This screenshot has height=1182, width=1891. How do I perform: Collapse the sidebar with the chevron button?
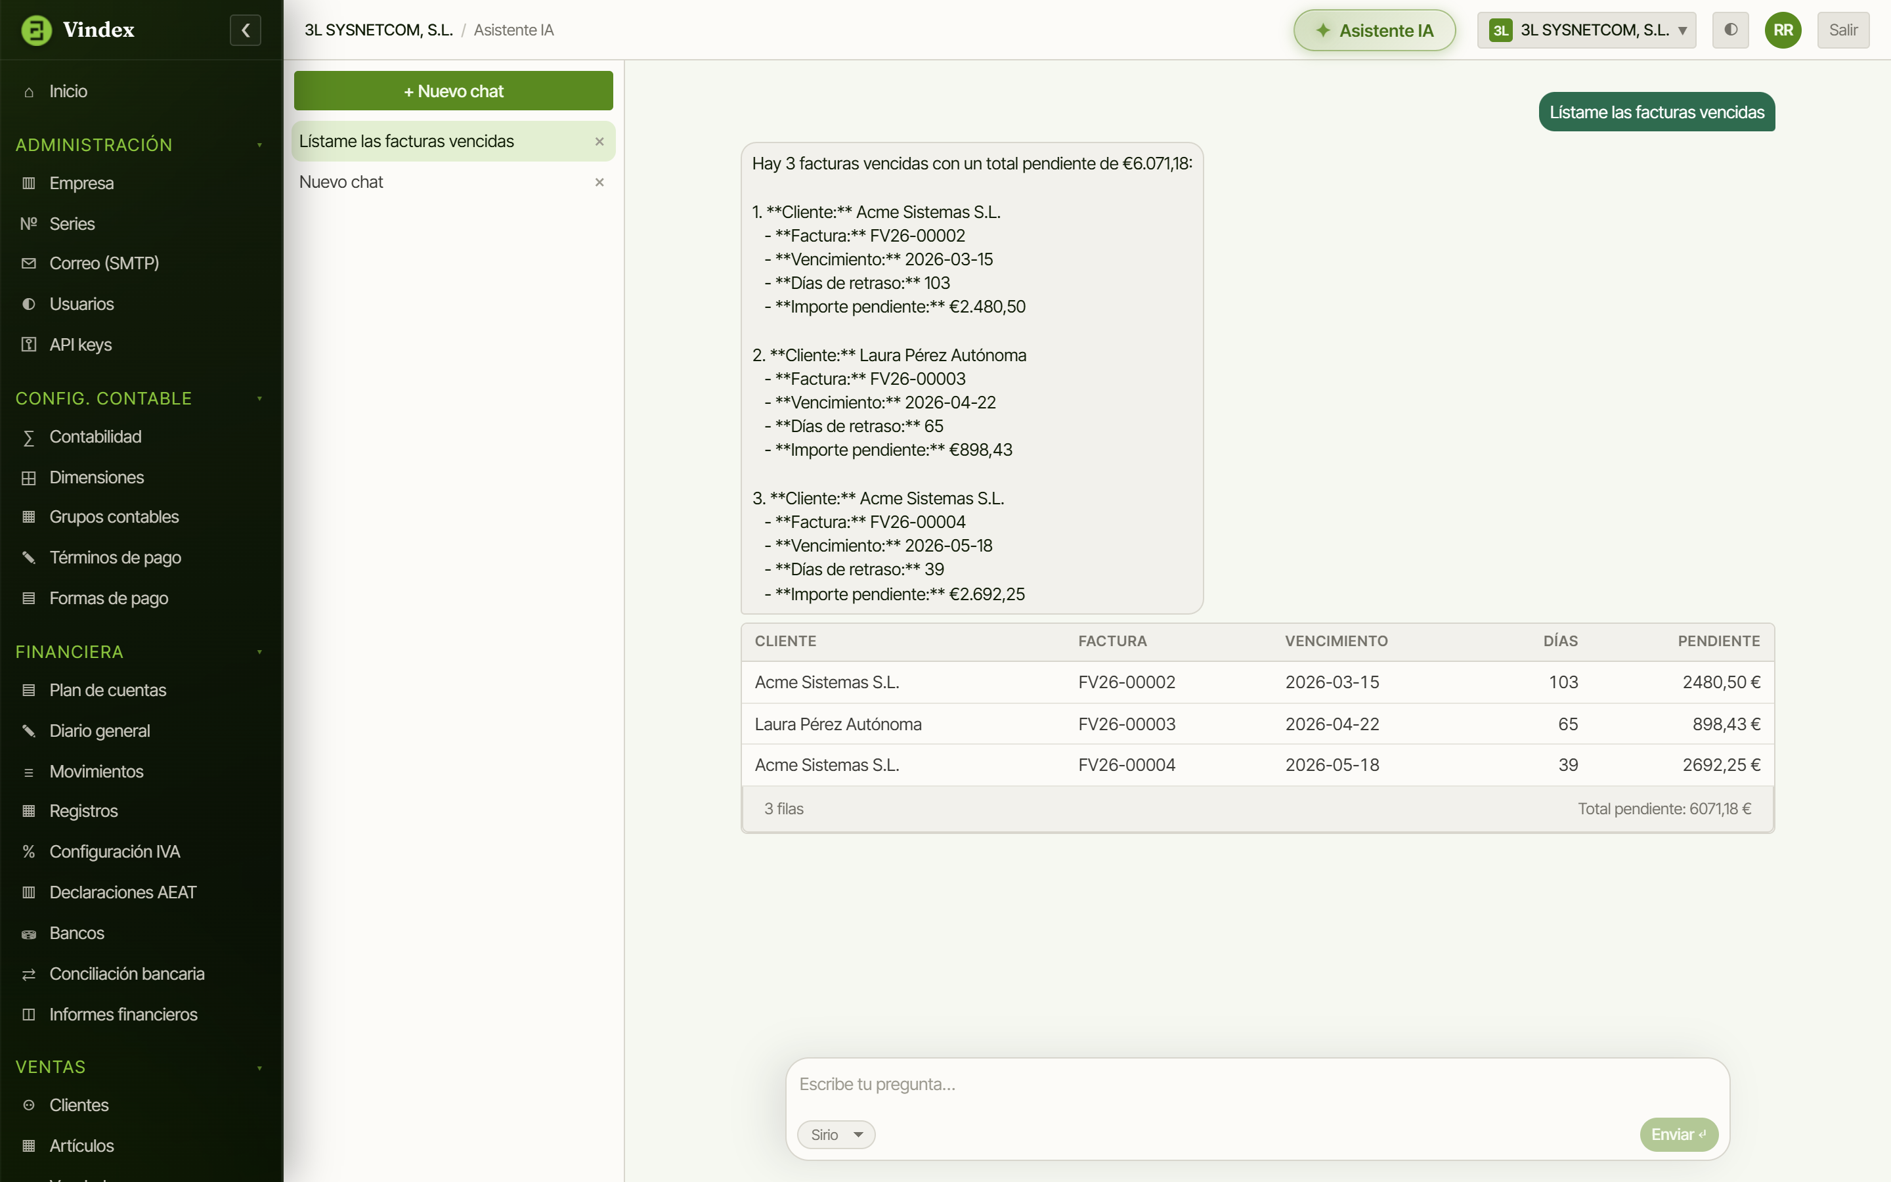tap(246, 30)
